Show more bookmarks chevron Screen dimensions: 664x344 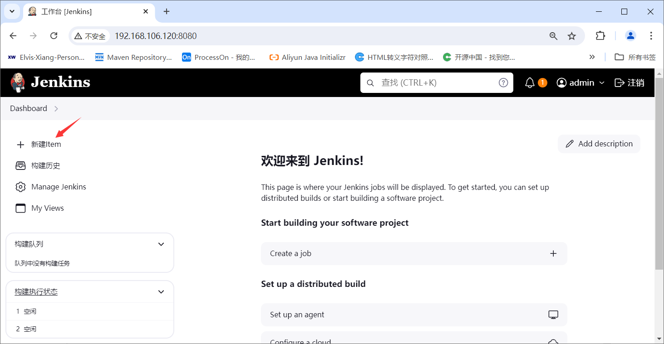592,57
